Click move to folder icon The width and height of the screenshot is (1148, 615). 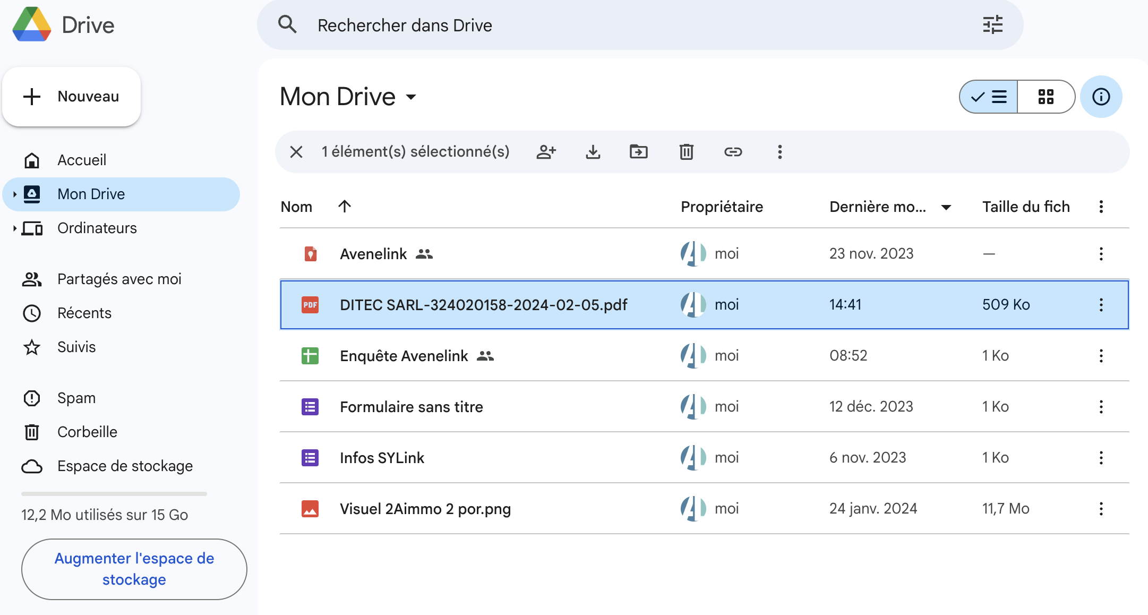(639, 152)
